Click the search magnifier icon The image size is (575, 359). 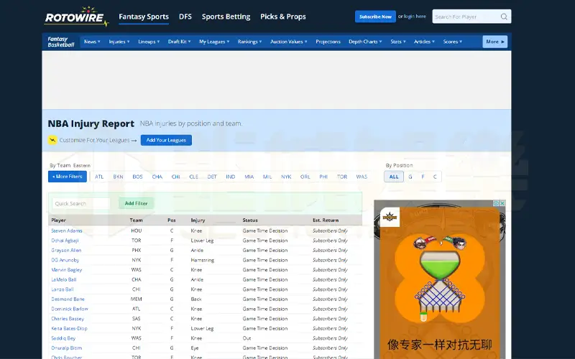pyautogui.click(x=504, y=17)
